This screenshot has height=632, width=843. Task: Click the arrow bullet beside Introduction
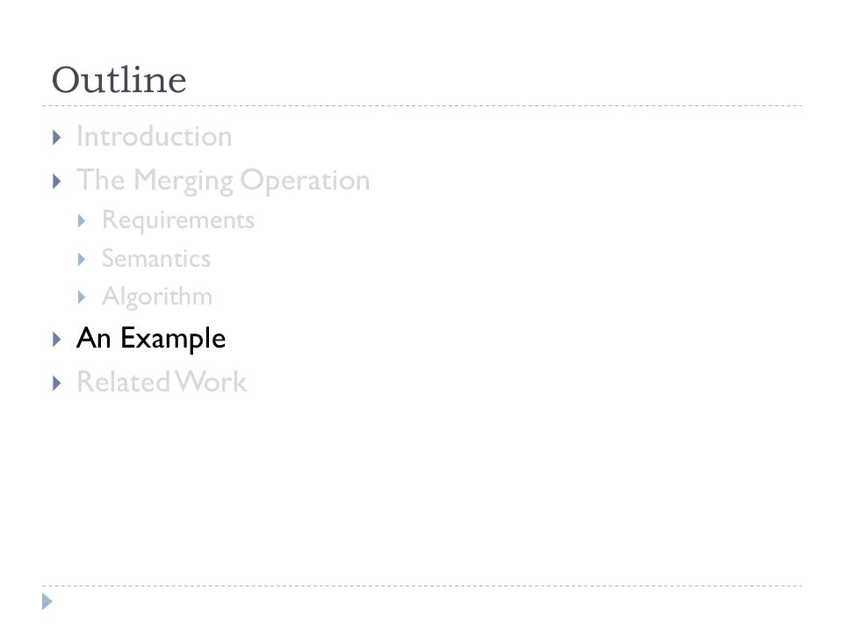pyautogui.click(x=57, y=138)
